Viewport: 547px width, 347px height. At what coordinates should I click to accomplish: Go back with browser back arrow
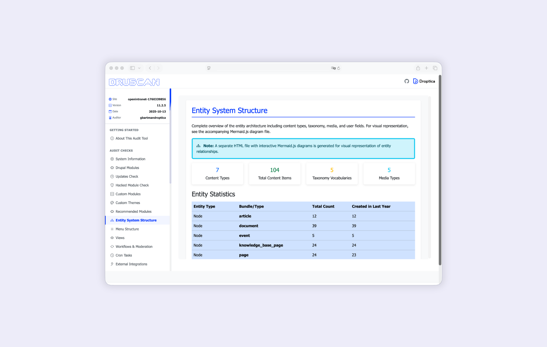150,68
